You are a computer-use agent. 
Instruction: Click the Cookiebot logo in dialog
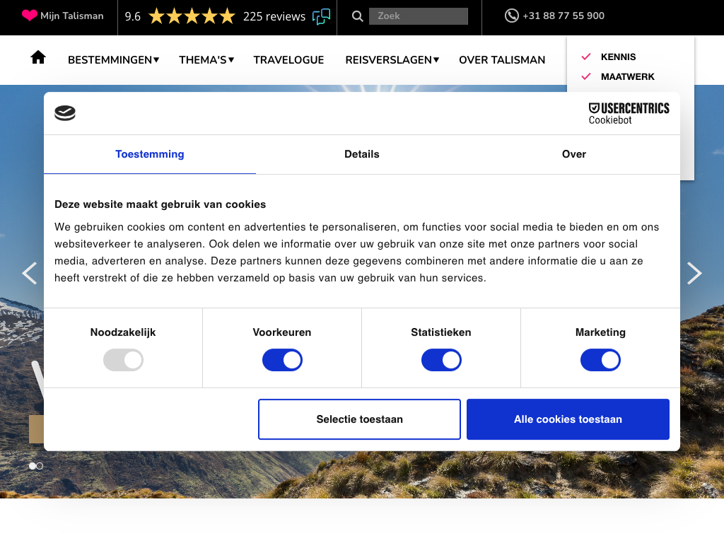(65, 113)
